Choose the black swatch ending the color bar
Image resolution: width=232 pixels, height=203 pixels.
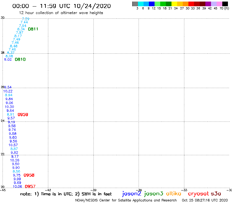coord(225,4)
